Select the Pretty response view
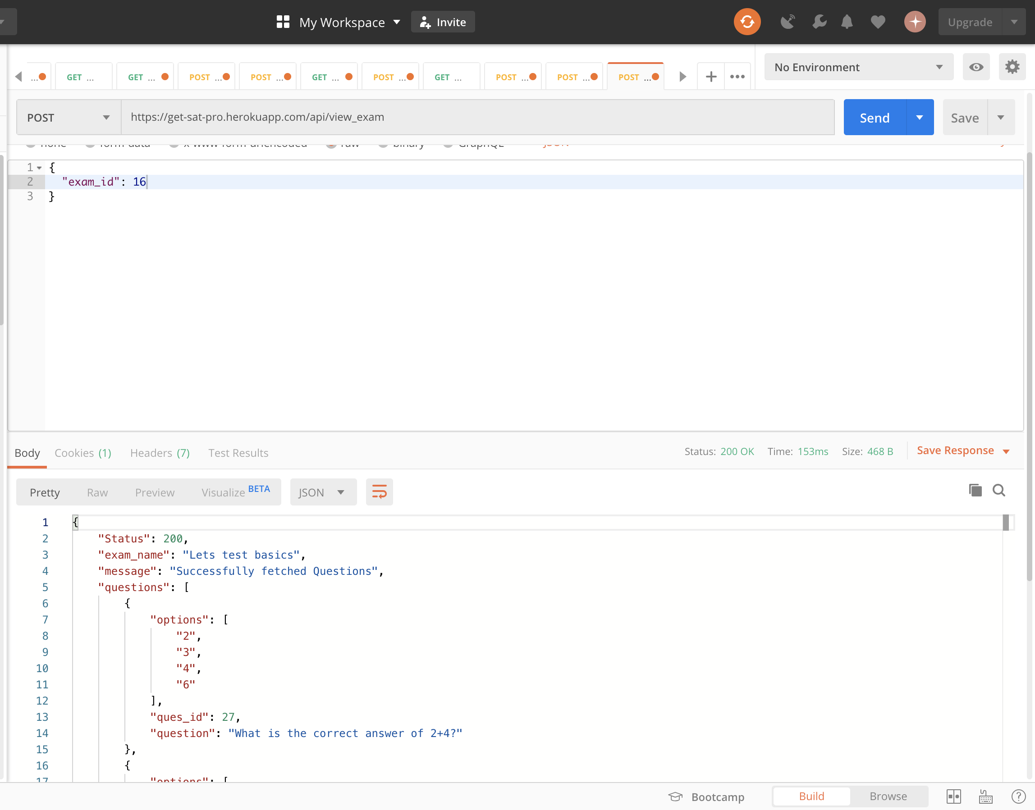The image size is (1035, 810). 45,492
